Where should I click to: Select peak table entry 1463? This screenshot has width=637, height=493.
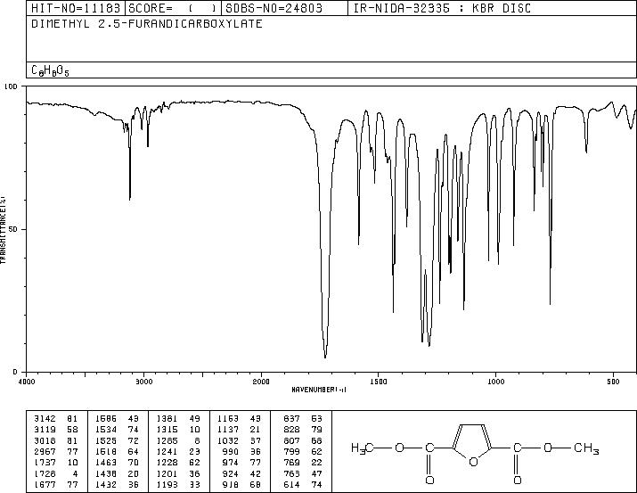[x=118, y=463]
